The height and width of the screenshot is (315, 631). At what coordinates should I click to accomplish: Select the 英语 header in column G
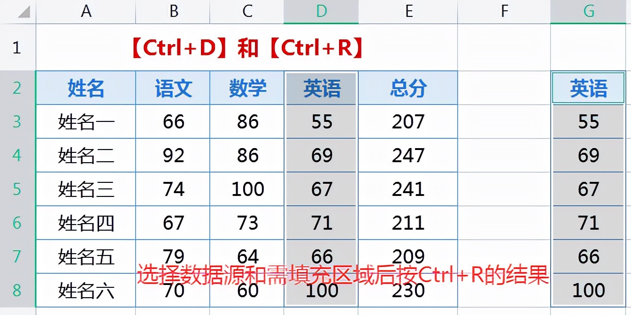click(x=588, y=88)
